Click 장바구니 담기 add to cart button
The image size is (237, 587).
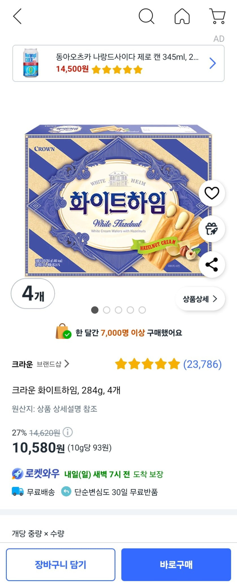coord(61,565)
